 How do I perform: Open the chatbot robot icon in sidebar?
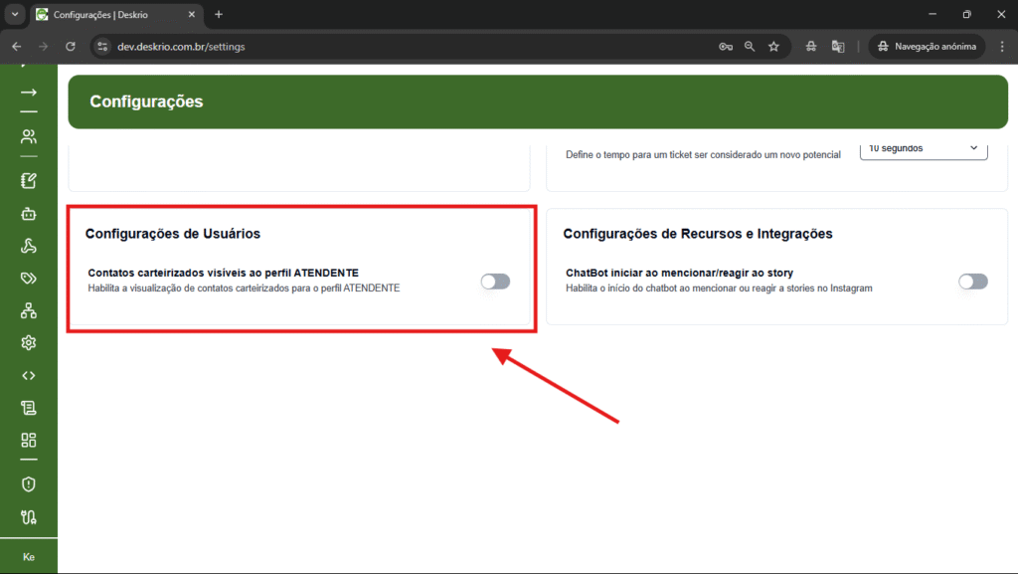pos(29,214)
